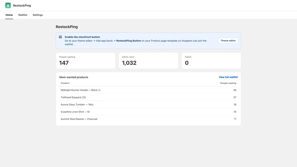Click the People waiting column header
297x167 pixels.
pyautogui.click(x=228, y=83)
